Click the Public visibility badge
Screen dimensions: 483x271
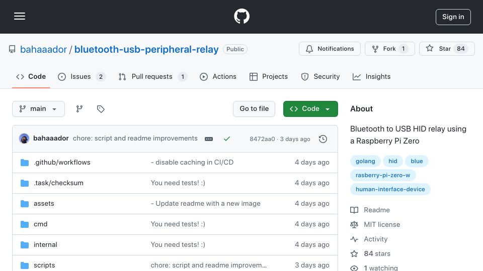click(x=235, y=49)
